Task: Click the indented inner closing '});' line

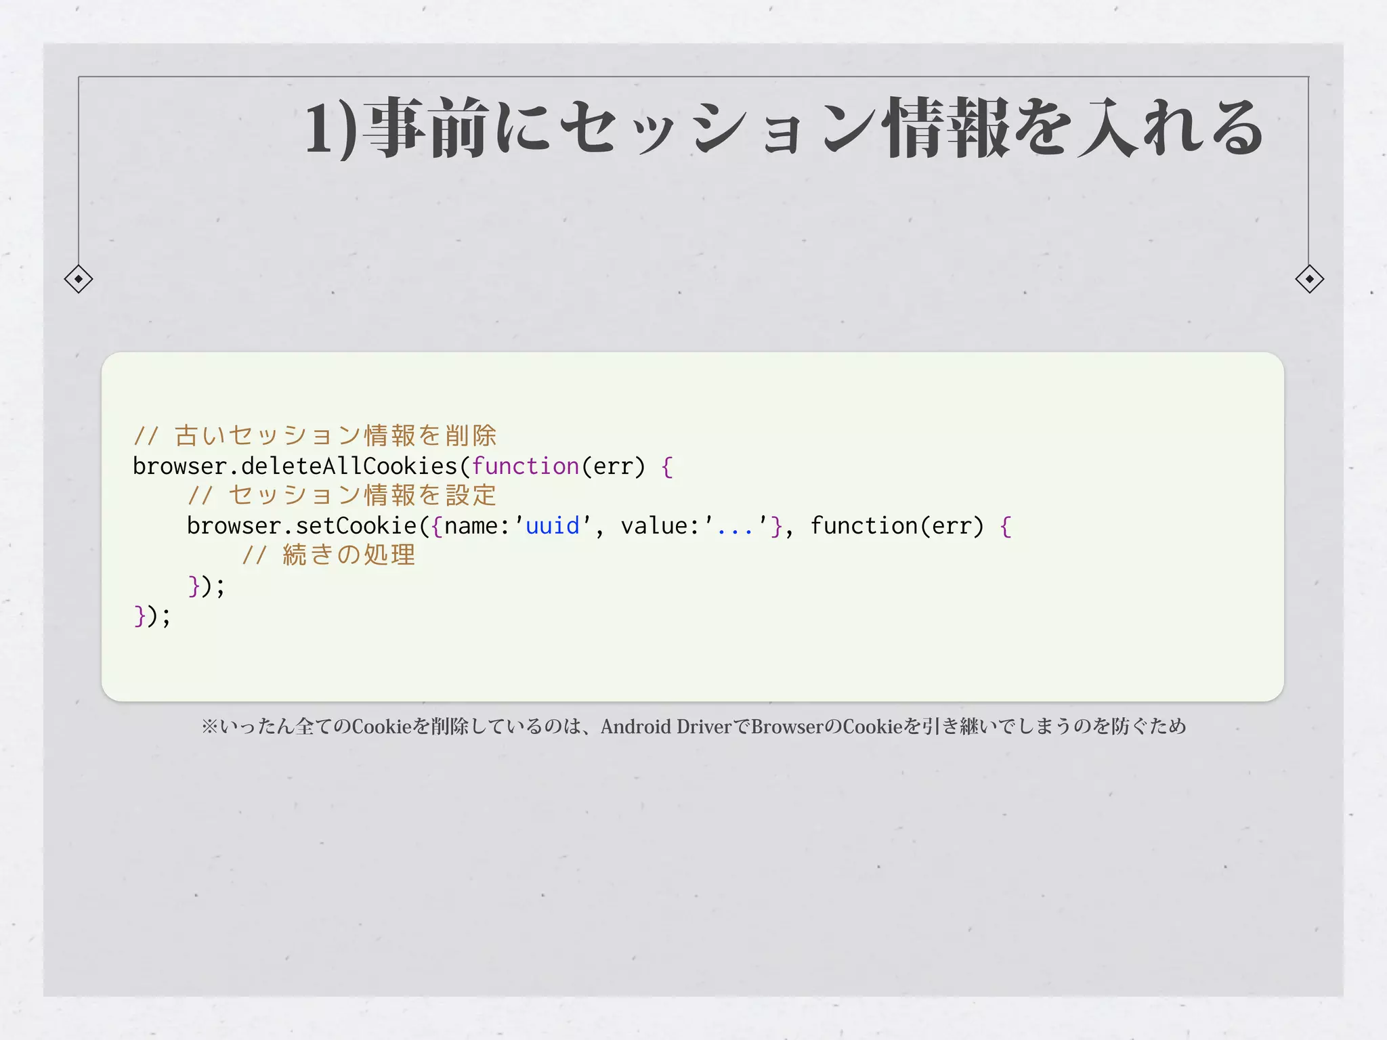Action: 206,586
